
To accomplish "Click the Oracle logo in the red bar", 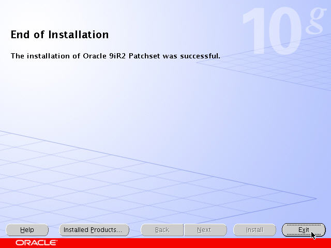I will [x=36, y=243].
